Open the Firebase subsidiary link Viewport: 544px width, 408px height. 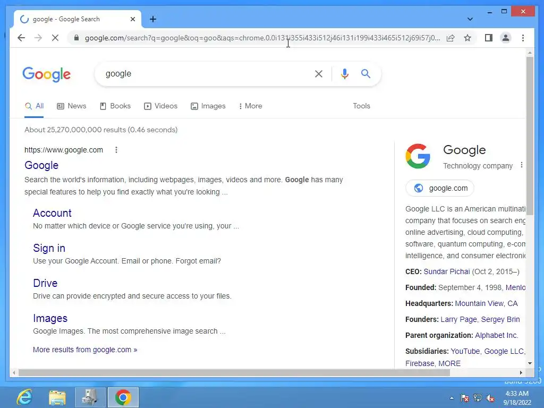pyautogui.click(x=420, y=363)
